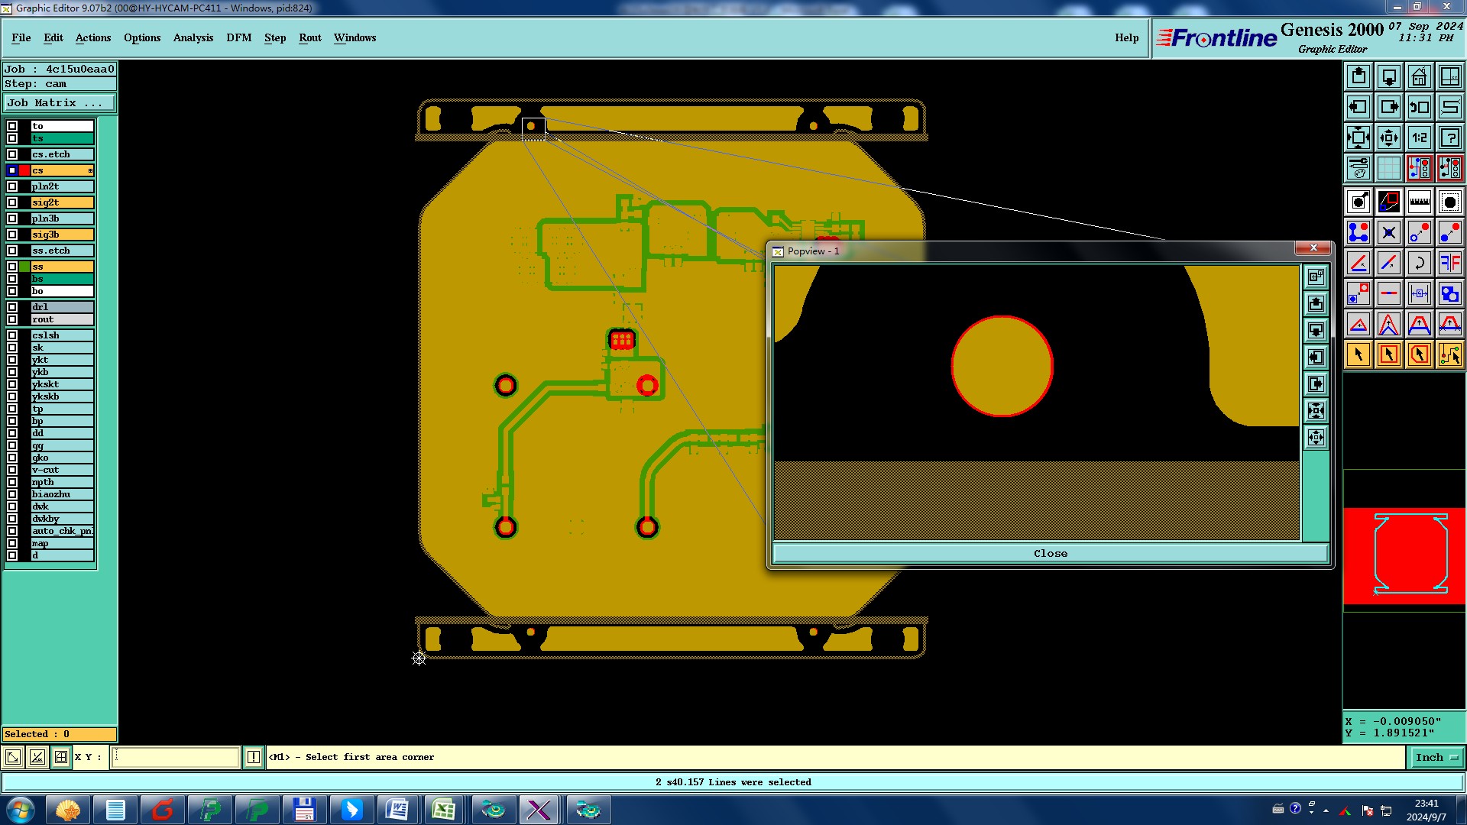Select the mirror F tool icon

[x=1449, y=263]
